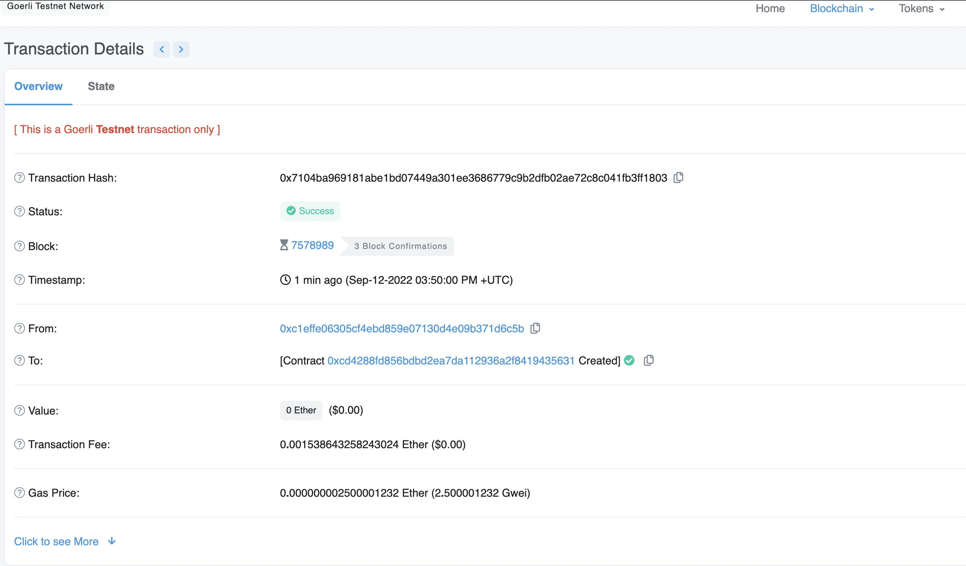
Task: Open the Blockchain dropdown menu
Action: click(842, 9)
